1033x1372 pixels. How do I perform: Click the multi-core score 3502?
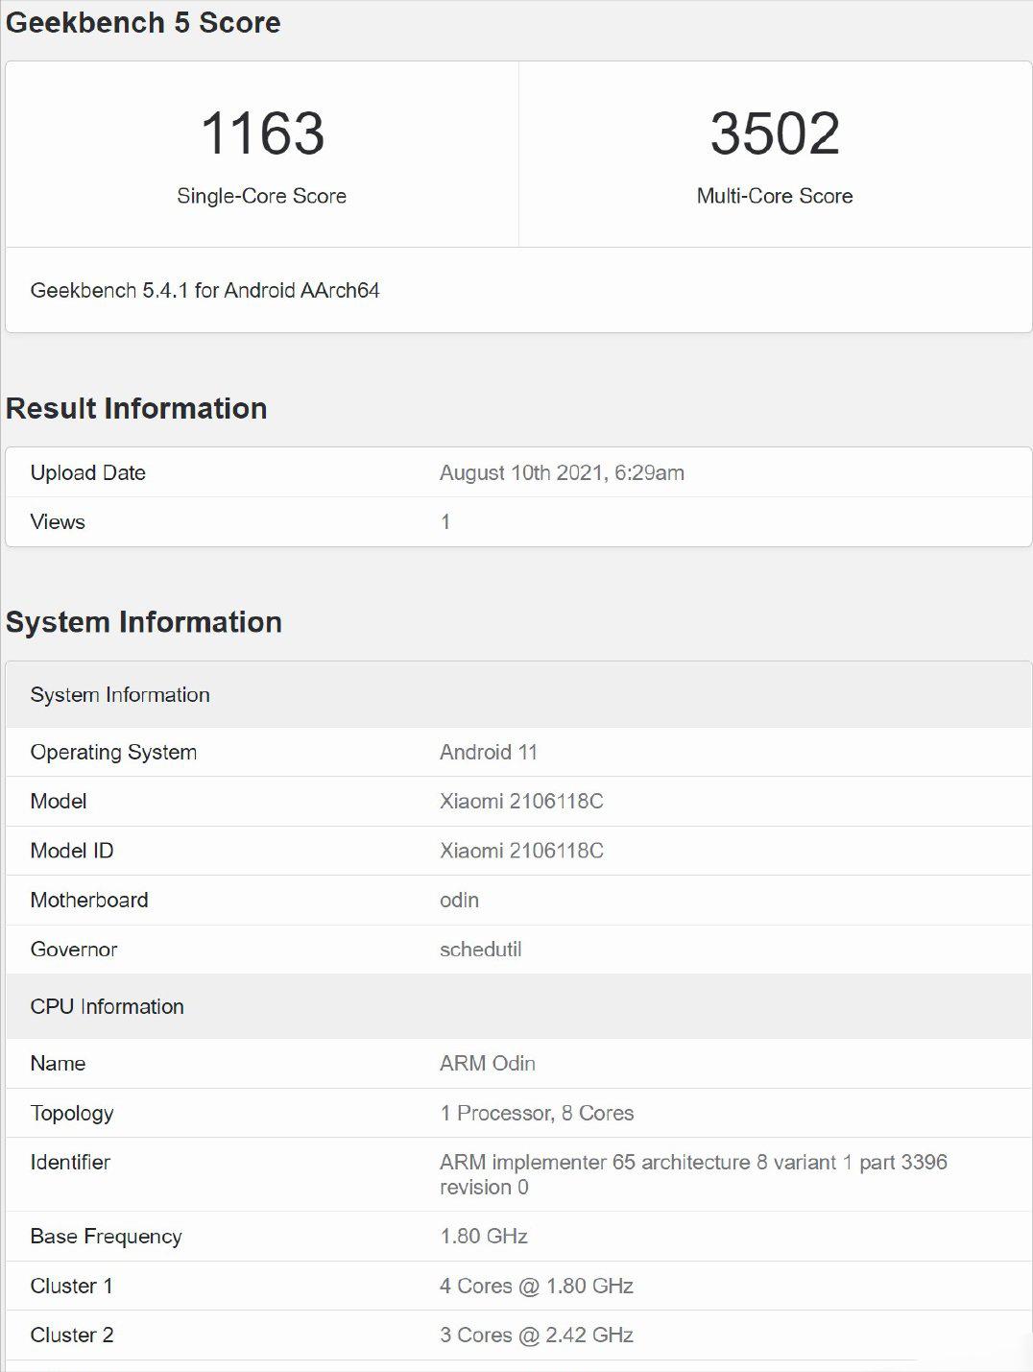pyautogui.click(x=775, y=133)
